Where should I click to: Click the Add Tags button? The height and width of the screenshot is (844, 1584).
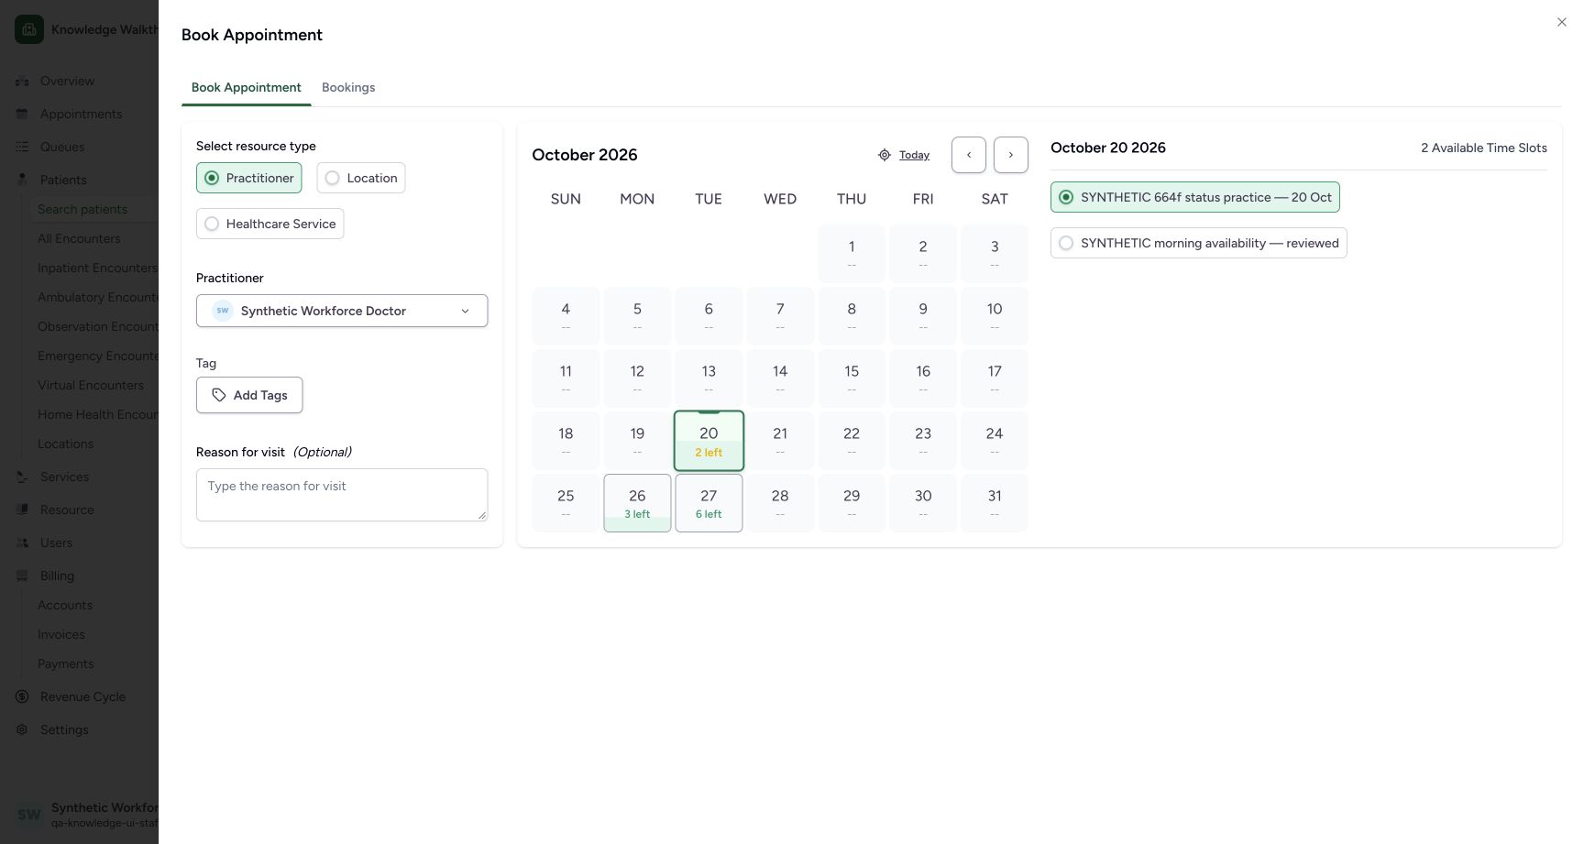[249, 395]
